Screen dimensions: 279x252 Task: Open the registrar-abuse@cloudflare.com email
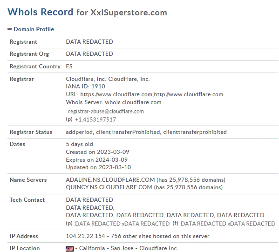pos(106,111)
